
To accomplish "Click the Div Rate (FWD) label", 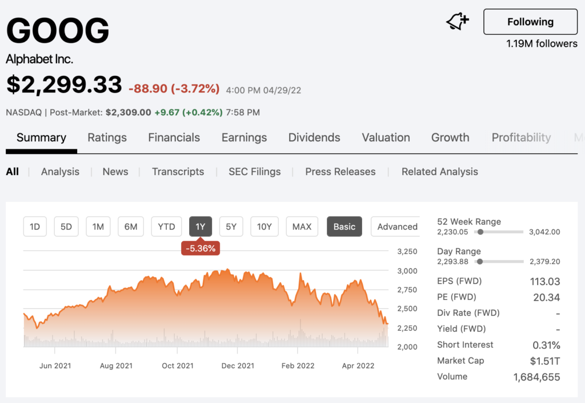I will tap(468, 313).
